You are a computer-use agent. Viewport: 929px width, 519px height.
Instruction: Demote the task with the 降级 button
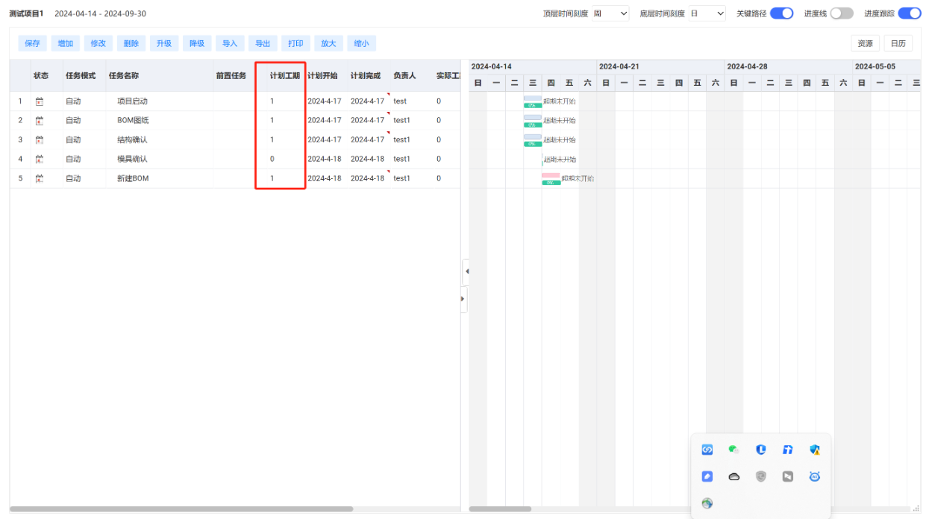click(x=197, y=43)
